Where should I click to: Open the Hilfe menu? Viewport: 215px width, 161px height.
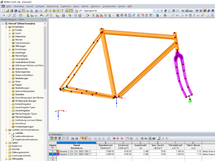130,6
